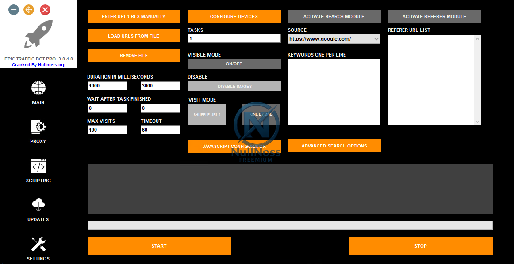Select ONE BY ONE visit mode
514x264 pixels.
[261, 114]
